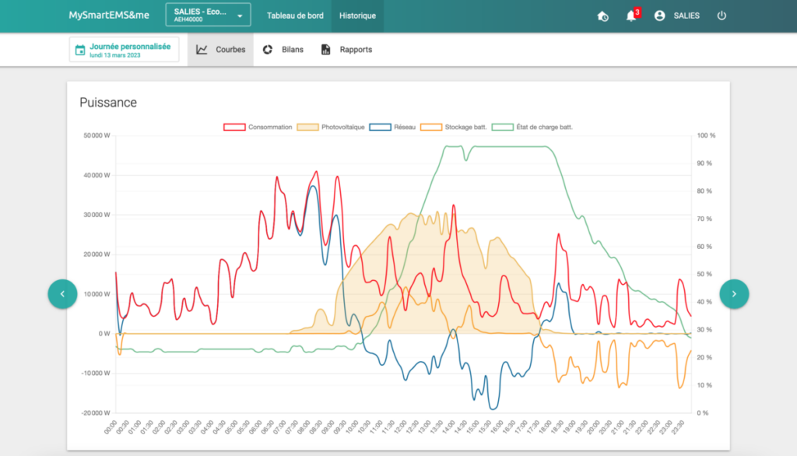Hide the État de charge batt. series
Image resolution: width=797 pixels, height=456 pixels.
click(532, 127)
